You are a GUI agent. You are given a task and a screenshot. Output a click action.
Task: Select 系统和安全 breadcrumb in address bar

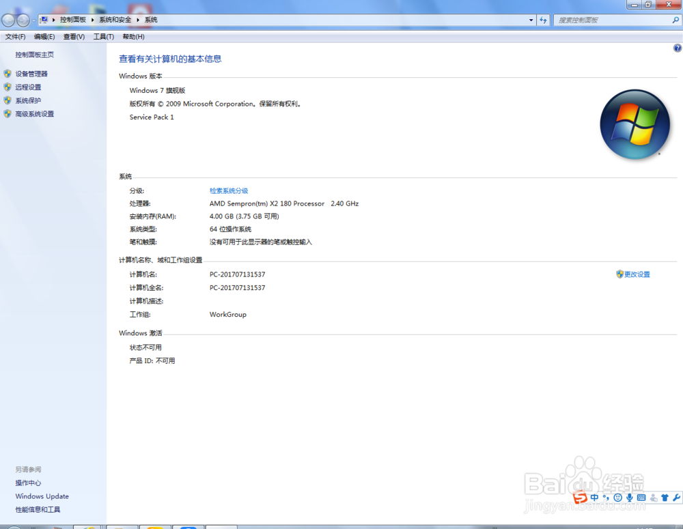click(x=115, y=20)
